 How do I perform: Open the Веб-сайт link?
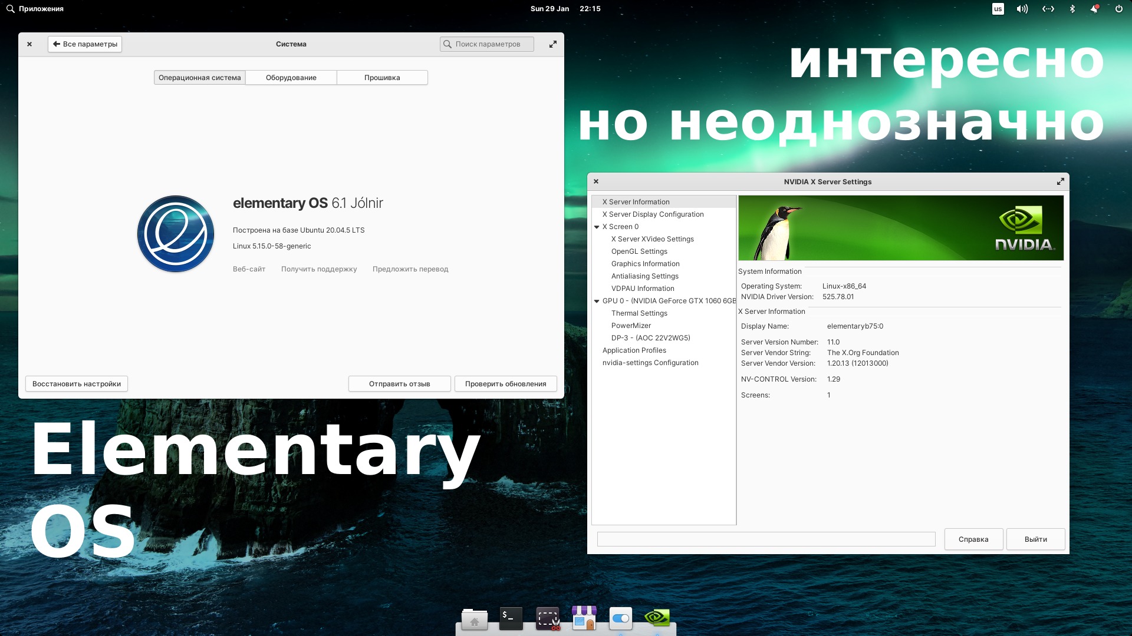[x=249, y=269]
